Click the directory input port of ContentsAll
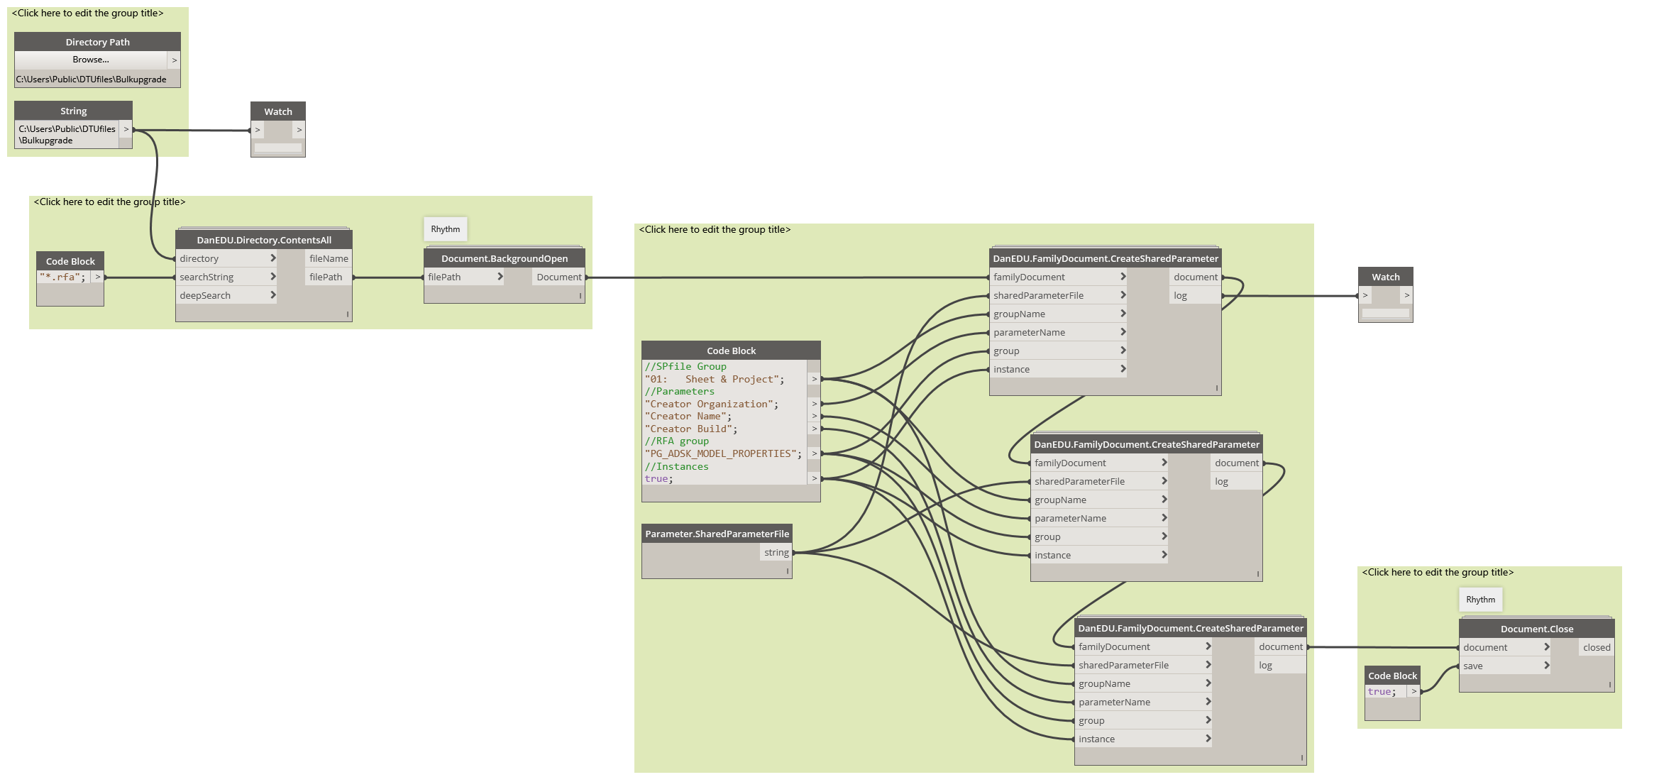Image resolution: width=1659 pixels, height=782 pixels. pos(226,258)
